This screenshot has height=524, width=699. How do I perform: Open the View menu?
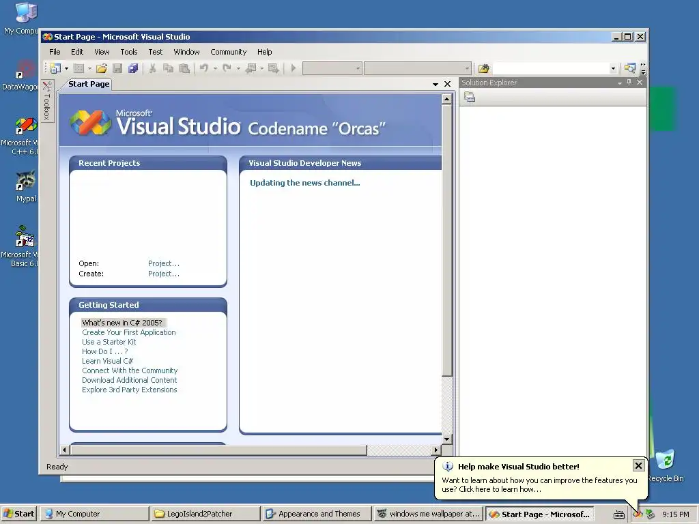102,52
